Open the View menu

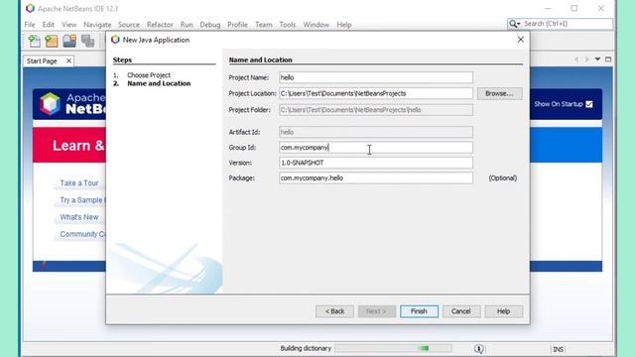coord(68,25)
